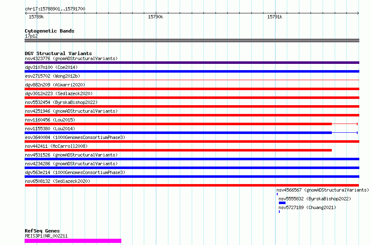The width and height of the screenshot is (371, 245).
Task: Click the nsv5555832 (ByrskaBishop2022) label
Action: pos(315,199)
